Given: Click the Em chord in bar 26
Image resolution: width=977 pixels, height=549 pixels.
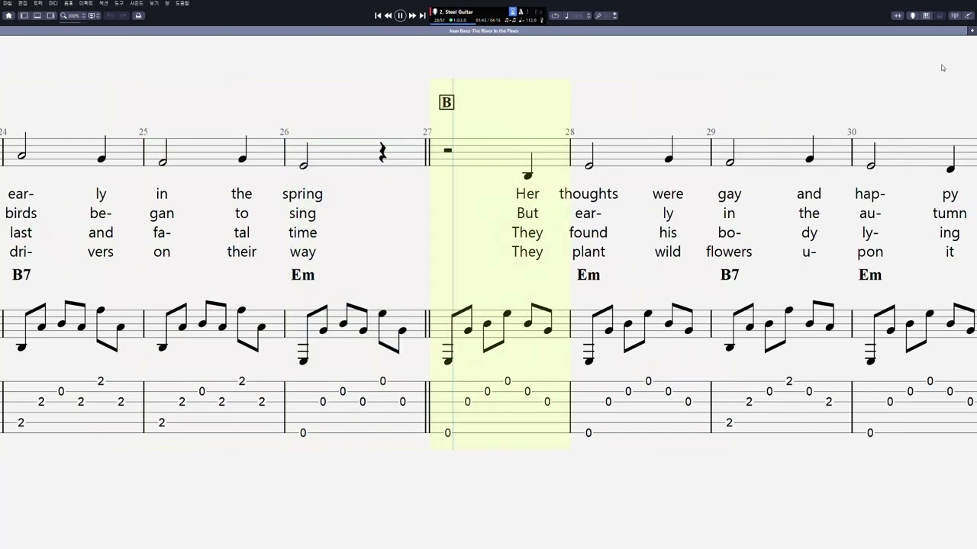Looking at the screenshot, I should pyautogui.click(x=302, y=274).
